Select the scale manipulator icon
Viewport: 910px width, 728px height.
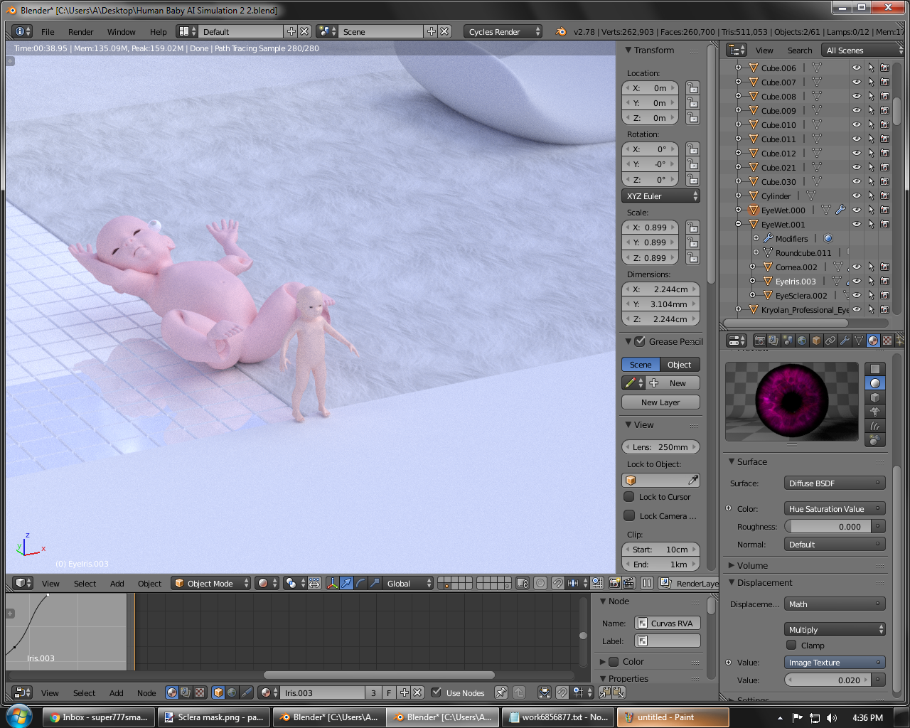375,583
